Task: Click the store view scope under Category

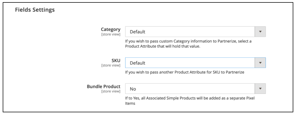Action: [x=111, y=34]
